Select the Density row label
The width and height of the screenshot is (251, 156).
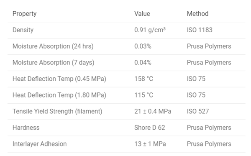point(23,30)
